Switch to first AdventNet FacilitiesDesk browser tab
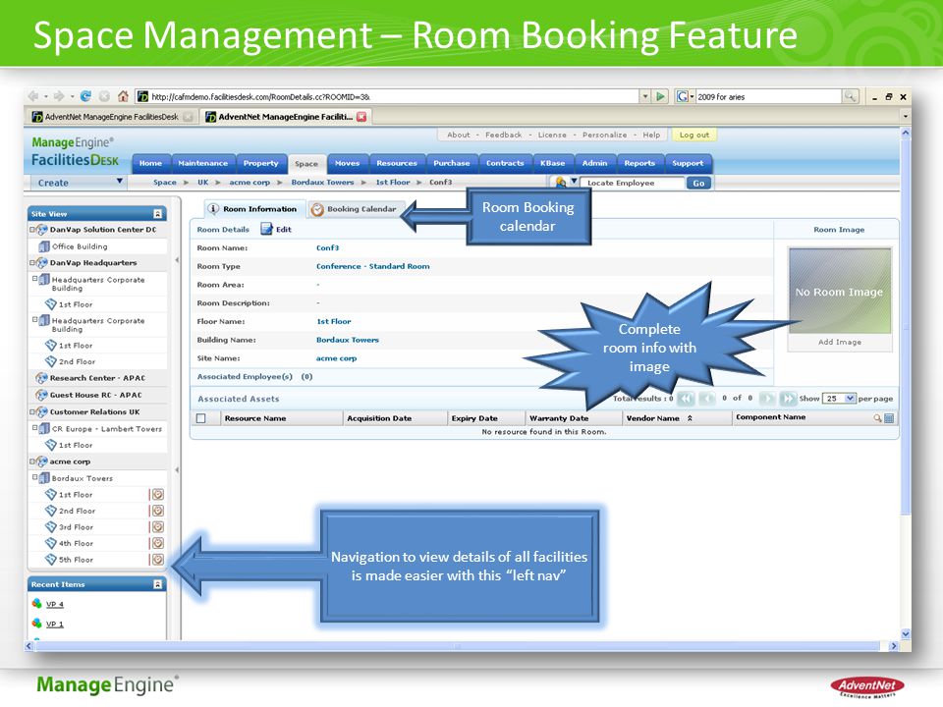943x707 pixels. 112,117
